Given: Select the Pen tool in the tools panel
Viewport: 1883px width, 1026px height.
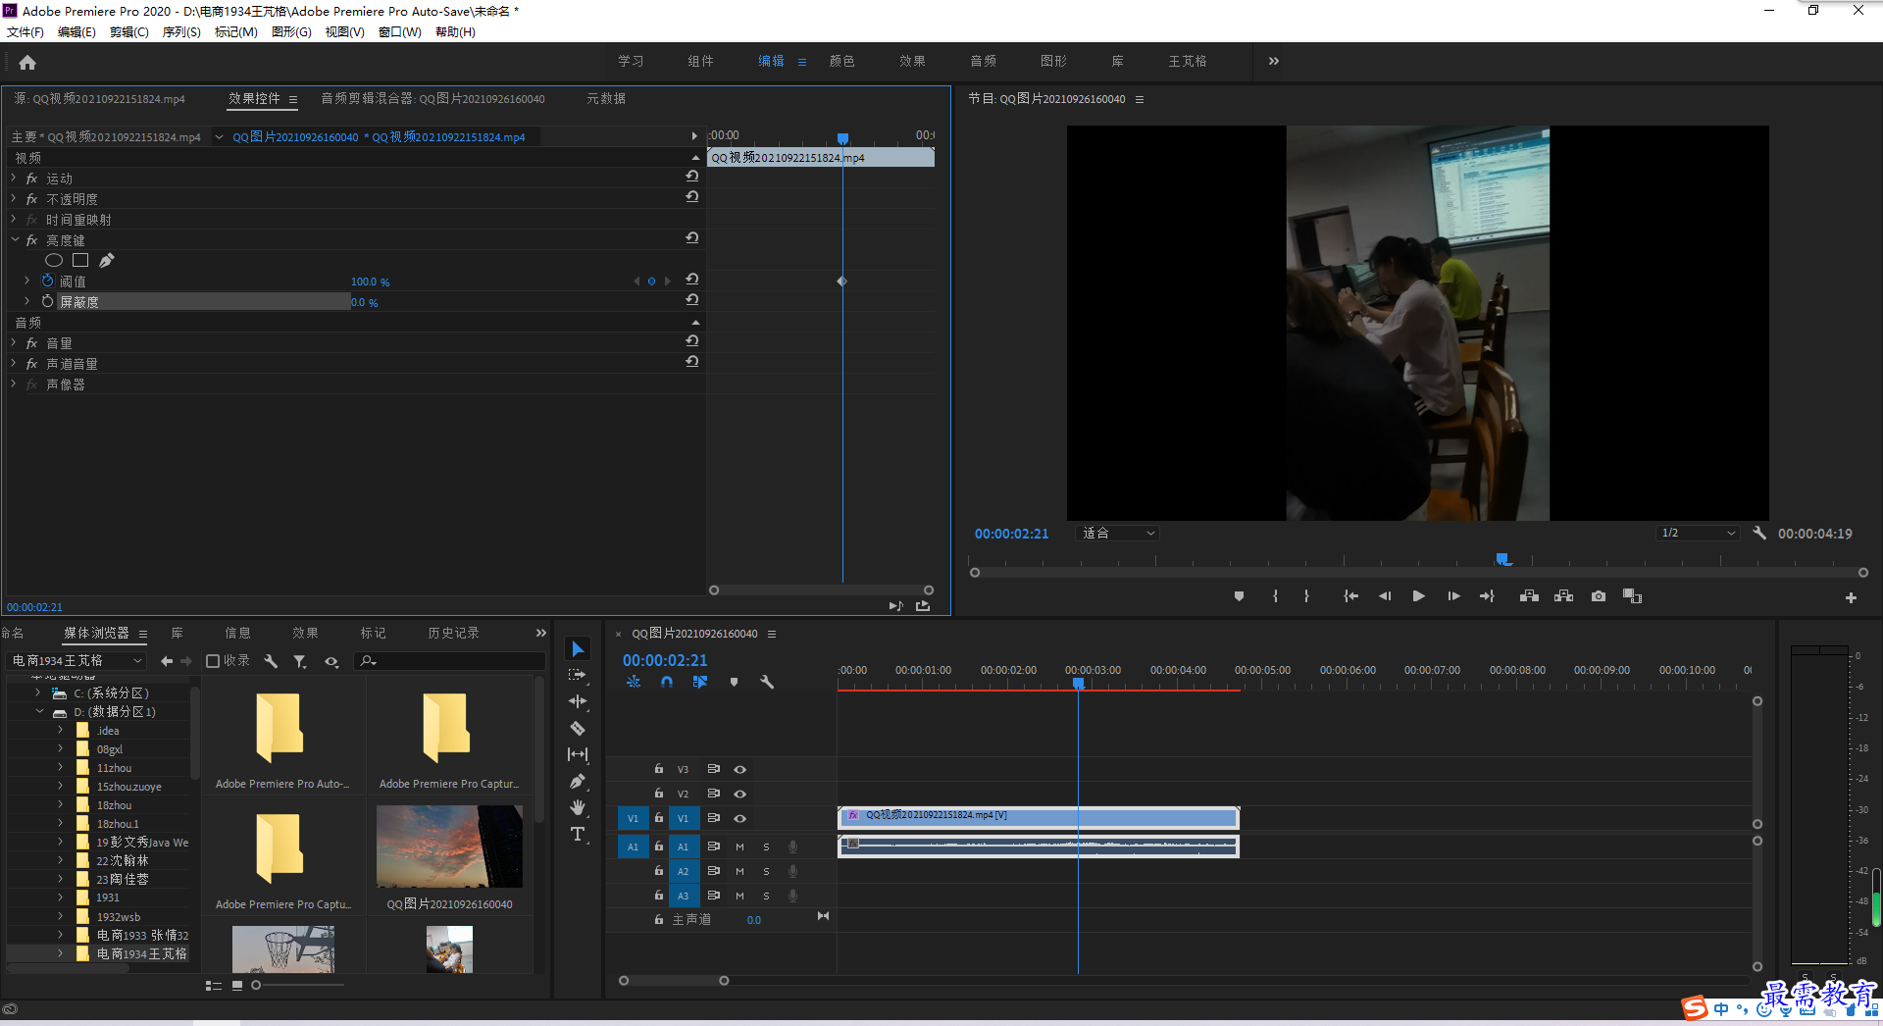Looking at the screenshot, I should [x=578, y=781].
